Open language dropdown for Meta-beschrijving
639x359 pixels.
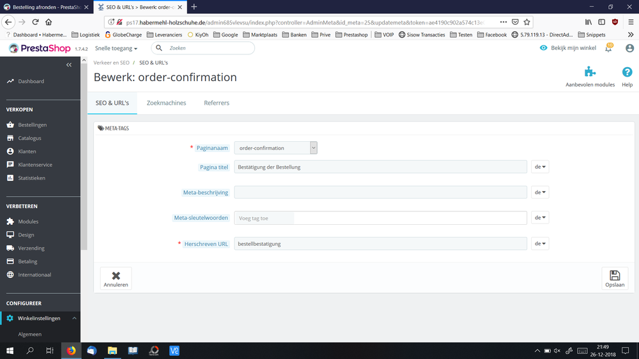pyautogui.click(x=539, y=192)
